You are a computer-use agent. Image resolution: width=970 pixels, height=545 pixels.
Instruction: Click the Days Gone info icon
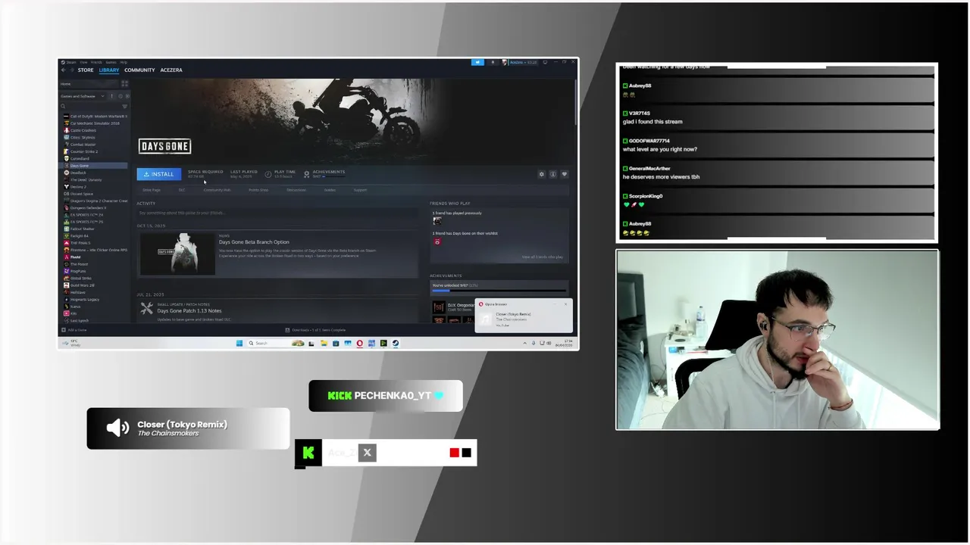click(552, 174)
